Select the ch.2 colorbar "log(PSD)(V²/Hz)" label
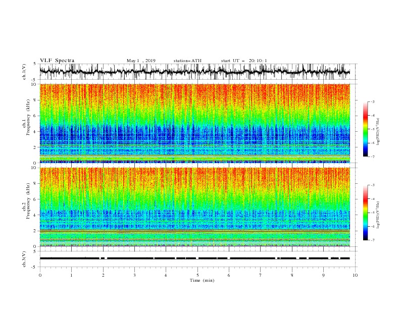Screen dimensions: 400x309 378,215
